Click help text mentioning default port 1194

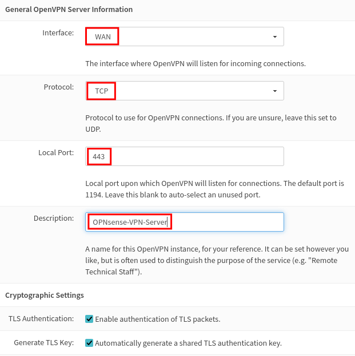214,189
